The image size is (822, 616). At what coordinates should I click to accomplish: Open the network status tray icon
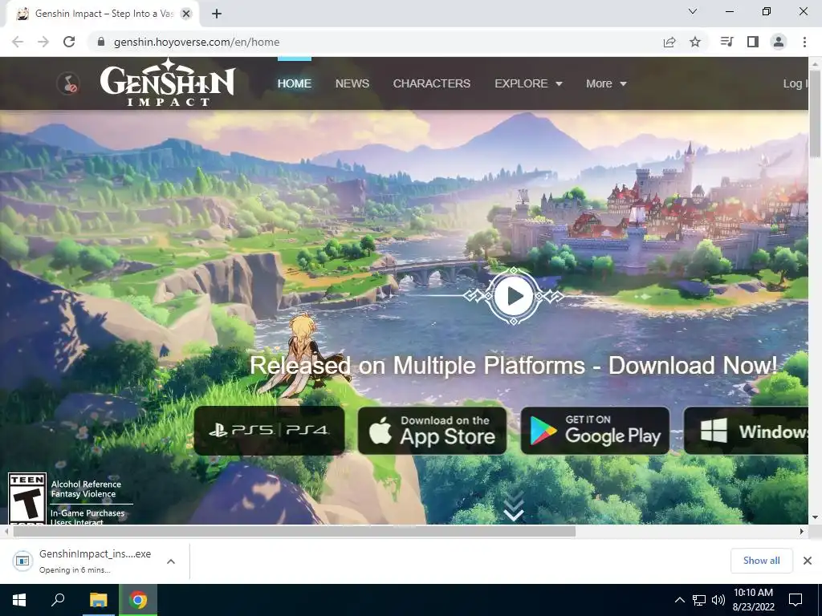tap(699, 600)
